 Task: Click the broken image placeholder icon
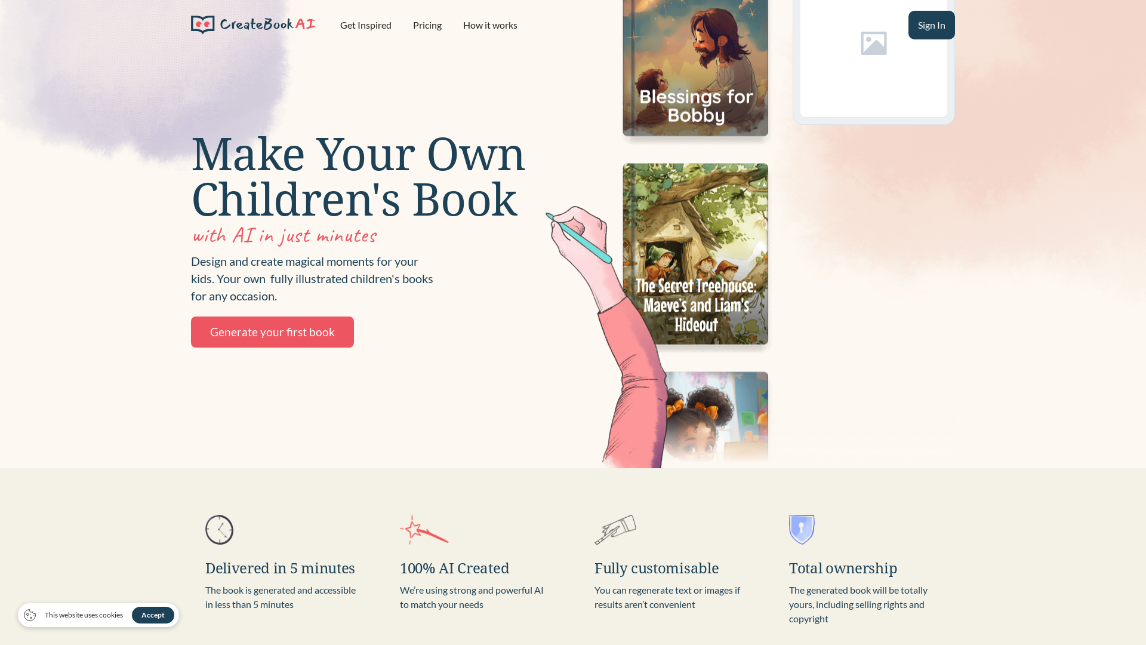coord(874,43)
